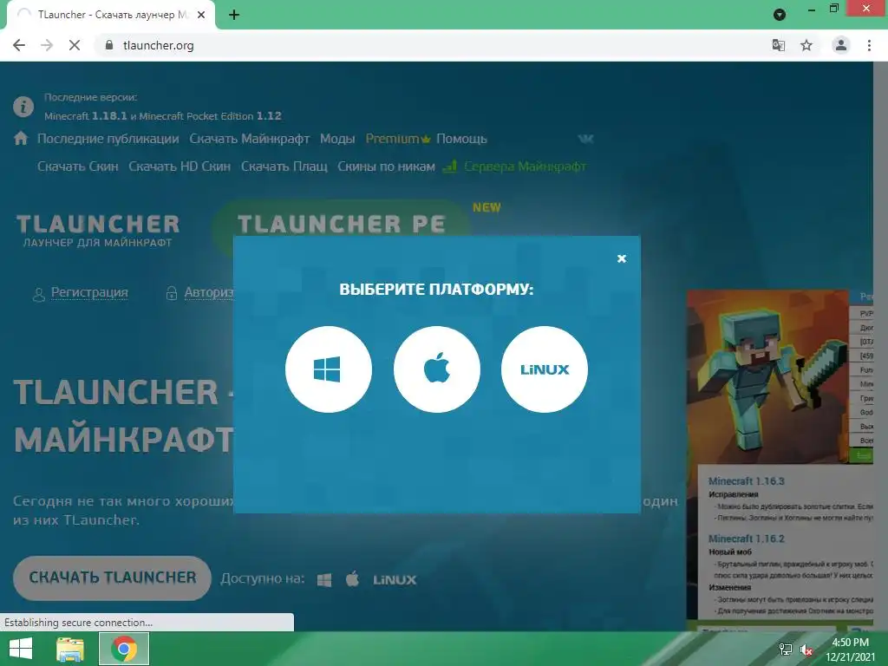This screenshot has width=888, height=666.
Task: Click the small Windows icon after Доступно на
Action: coord(324,580)
